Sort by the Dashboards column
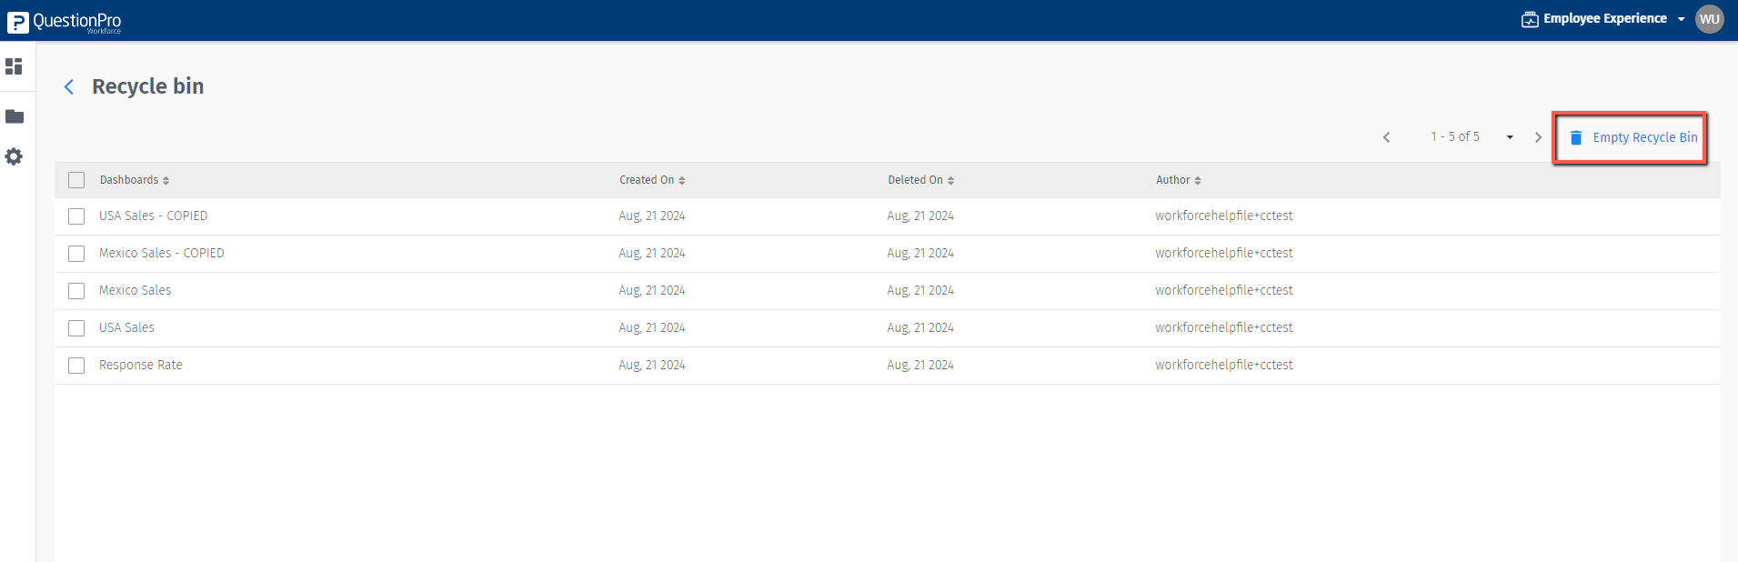 (134, 180)
